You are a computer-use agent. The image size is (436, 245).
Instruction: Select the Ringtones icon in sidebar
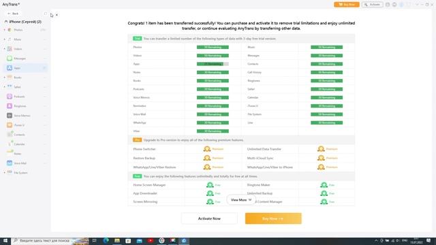(10, 106)
